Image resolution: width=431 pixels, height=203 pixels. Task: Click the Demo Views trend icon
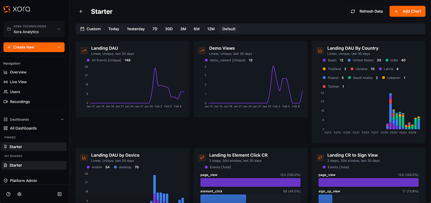click(202, 51)
